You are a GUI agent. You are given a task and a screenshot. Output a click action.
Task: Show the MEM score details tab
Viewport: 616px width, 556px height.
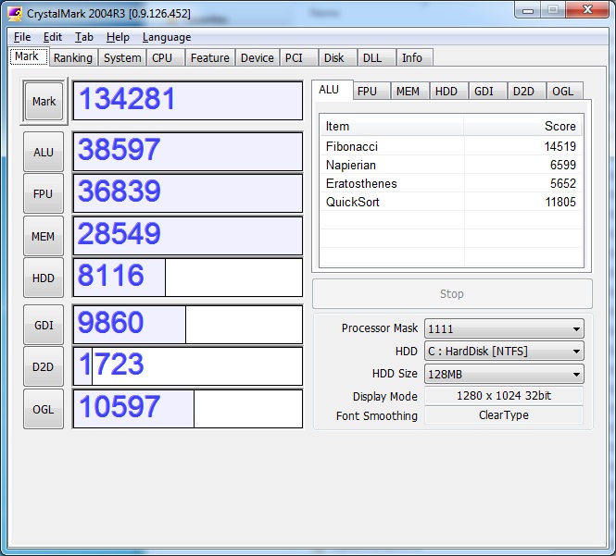tap(409, 91)
